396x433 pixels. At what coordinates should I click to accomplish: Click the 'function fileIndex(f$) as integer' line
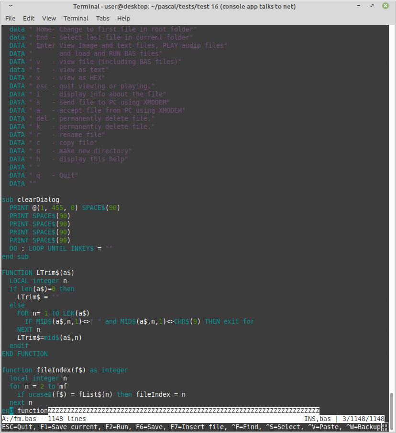[x=65, y=370]
